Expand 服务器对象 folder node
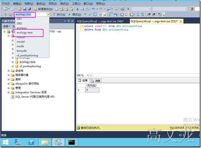This screenshot has height=148, width=201. click(8, 75)
